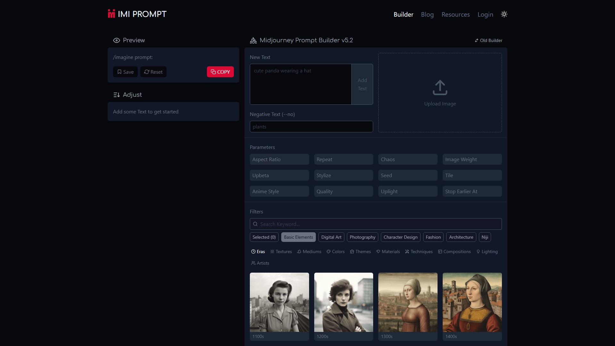615x346 pixels.
Task: Click the Adjust sort icon
Action: 117,95
